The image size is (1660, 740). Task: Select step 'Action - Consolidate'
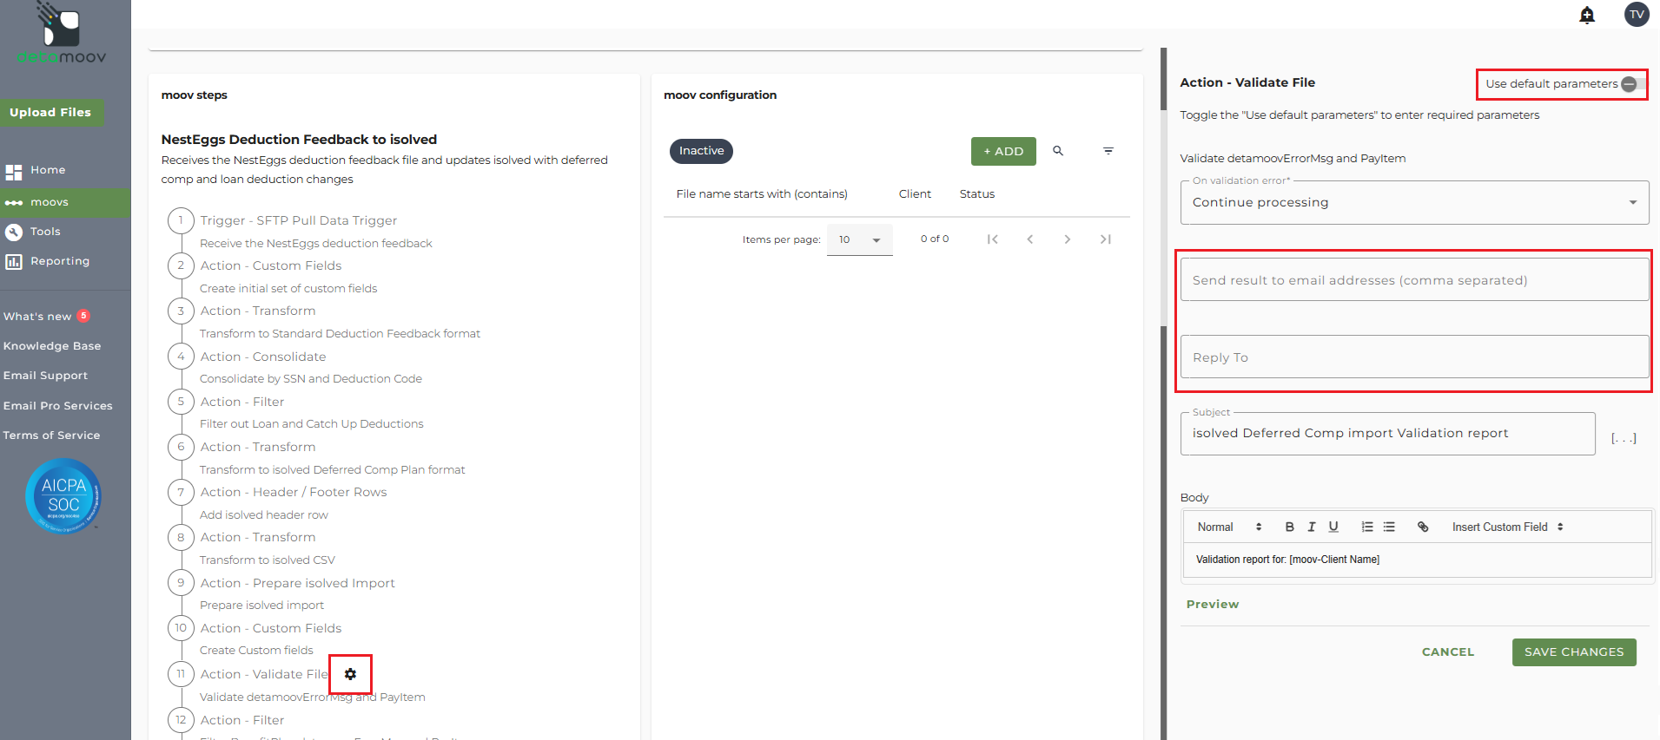(x=263, y=357)
